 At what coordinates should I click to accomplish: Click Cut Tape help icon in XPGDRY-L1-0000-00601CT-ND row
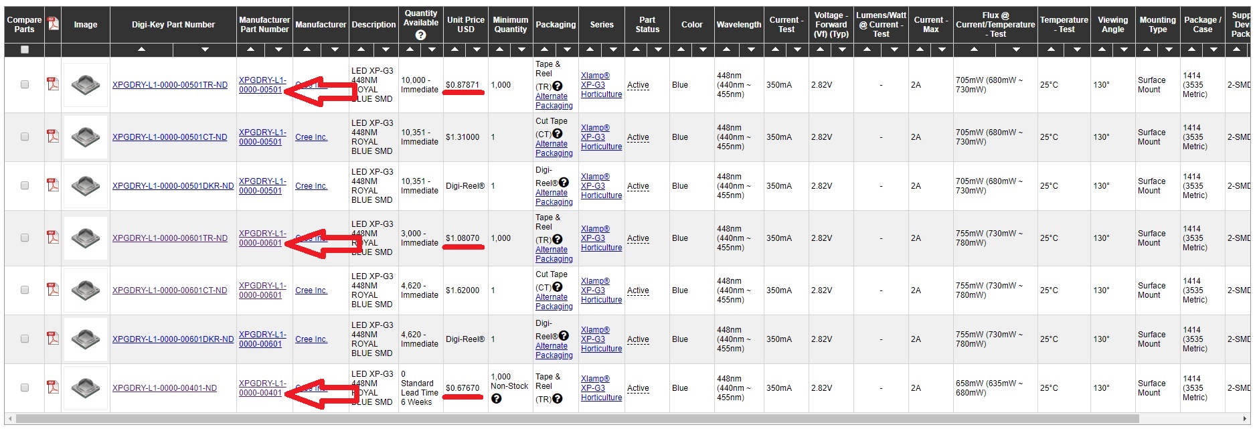click(557, 286)
